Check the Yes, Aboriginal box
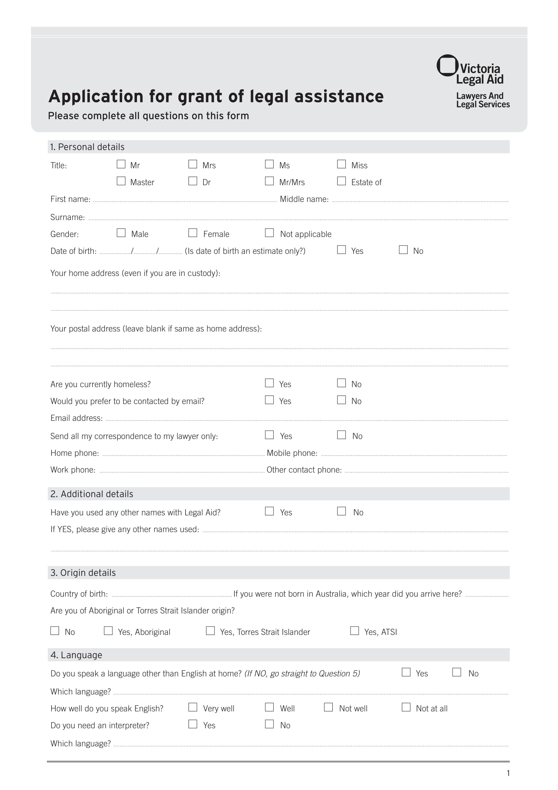This screenshot has height=790, width=558. click(108, 631)
